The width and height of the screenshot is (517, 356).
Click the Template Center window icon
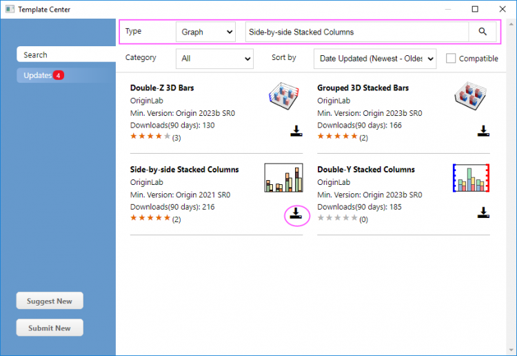pyautogui.click(x=10, y=9)
